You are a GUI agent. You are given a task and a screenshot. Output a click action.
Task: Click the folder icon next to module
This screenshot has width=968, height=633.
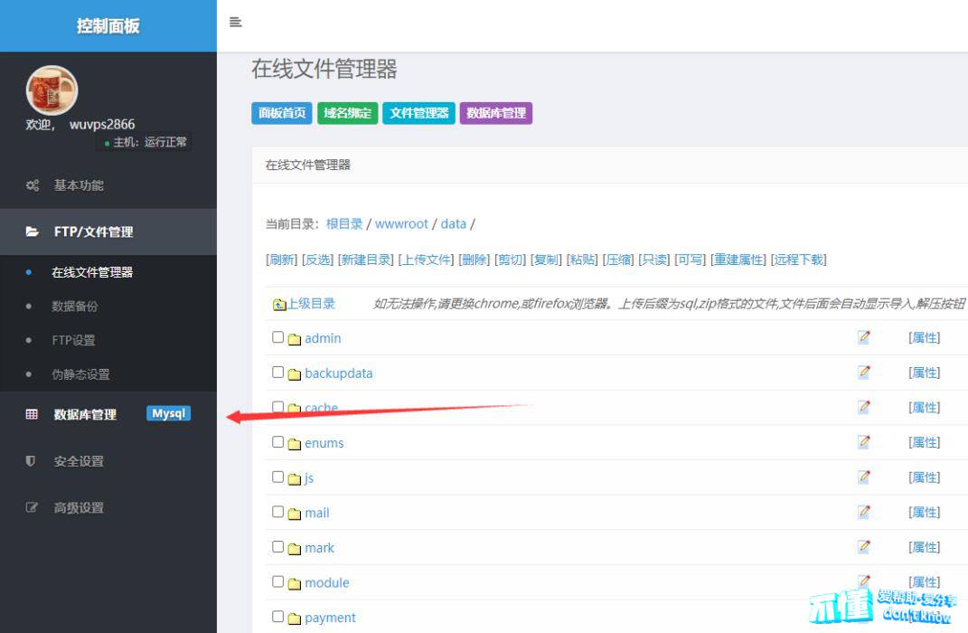pos(294,584)
